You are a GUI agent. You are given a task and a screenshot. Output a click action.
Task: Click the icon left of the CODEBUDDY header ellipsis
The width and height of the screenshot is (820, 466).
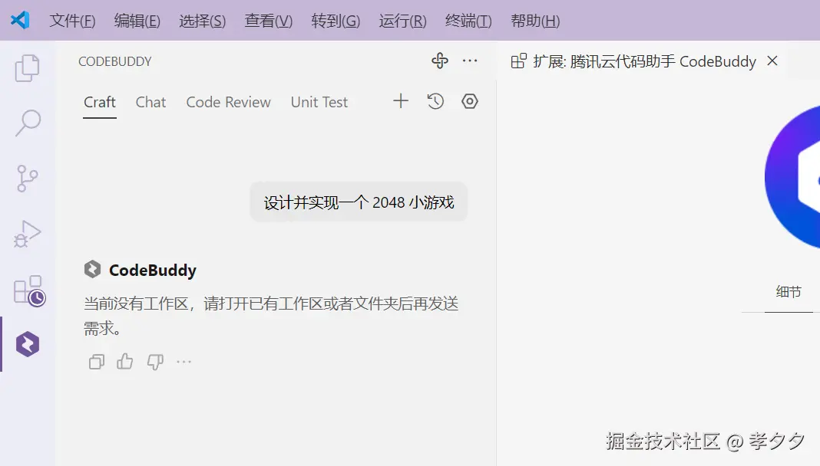(440, 61)
